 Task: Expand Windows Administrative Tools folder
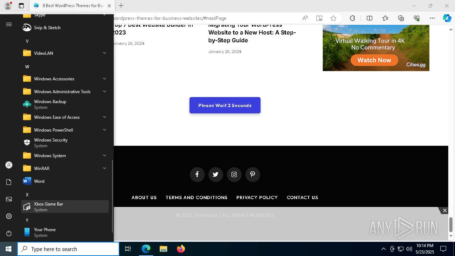[65, 91]
